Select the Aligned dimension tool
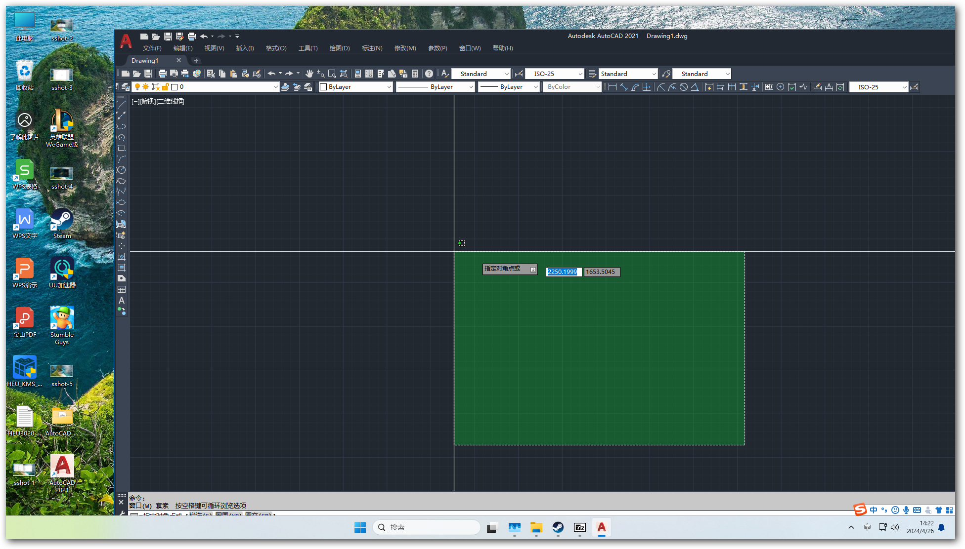The height and width of the screenshot is (549, 965). [x=624, y=87]
